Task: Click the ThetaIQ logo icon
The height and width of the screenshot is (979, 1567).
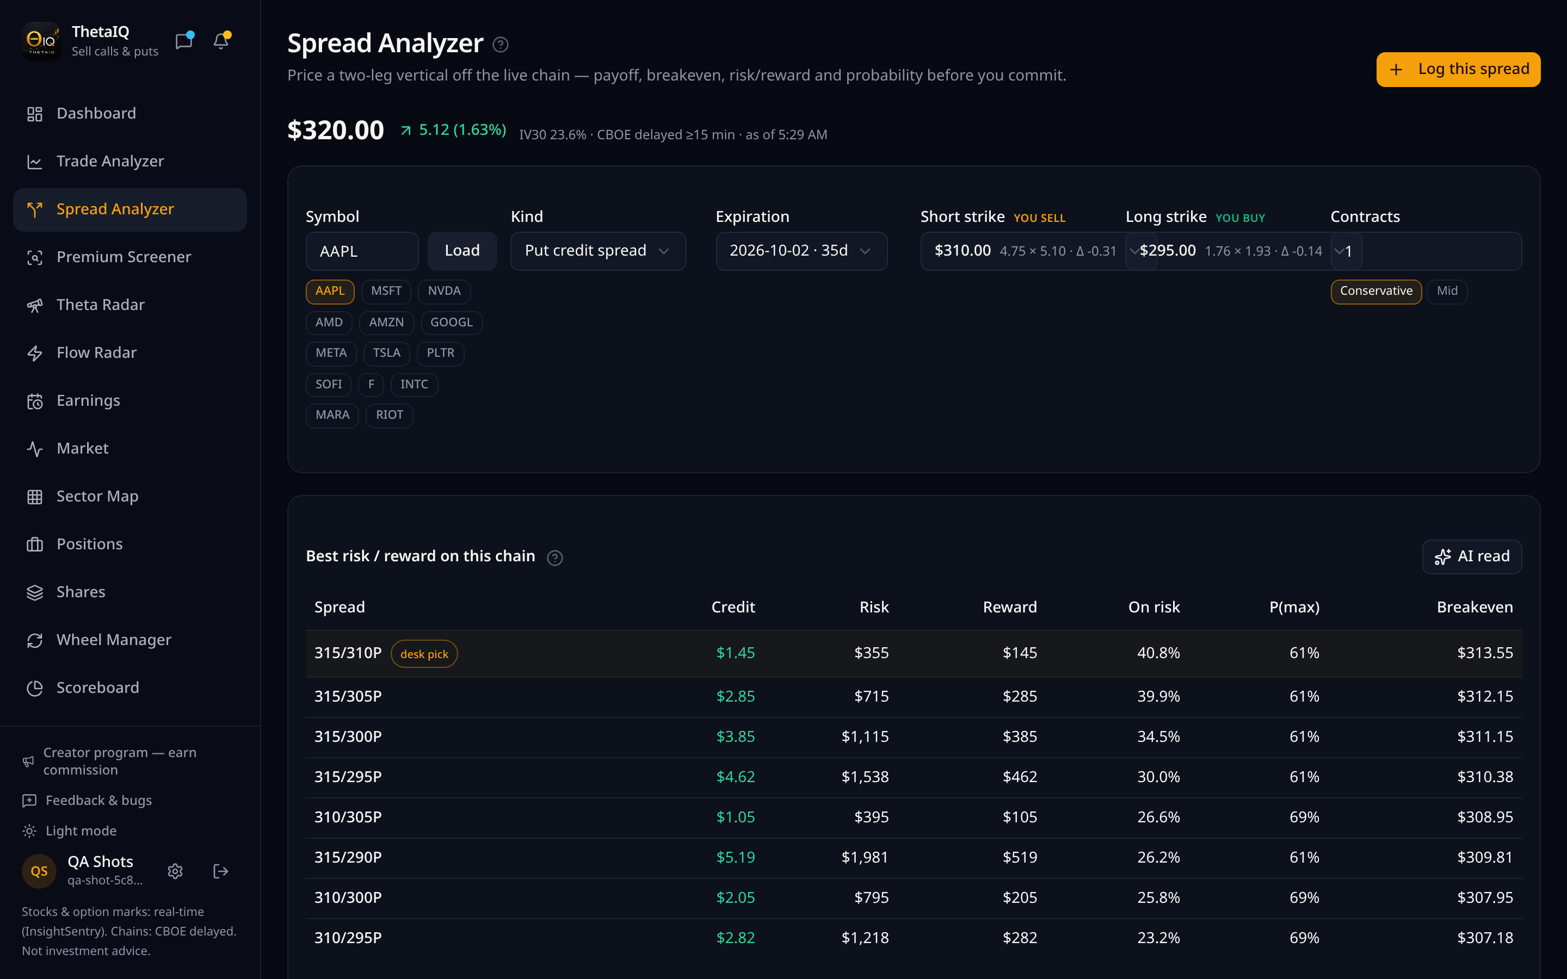Action: [41, 41]
